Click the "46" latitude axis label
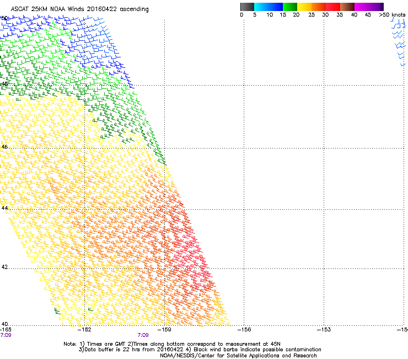The image size is (408, 359). pyautogui.click(x=4, y=147)
